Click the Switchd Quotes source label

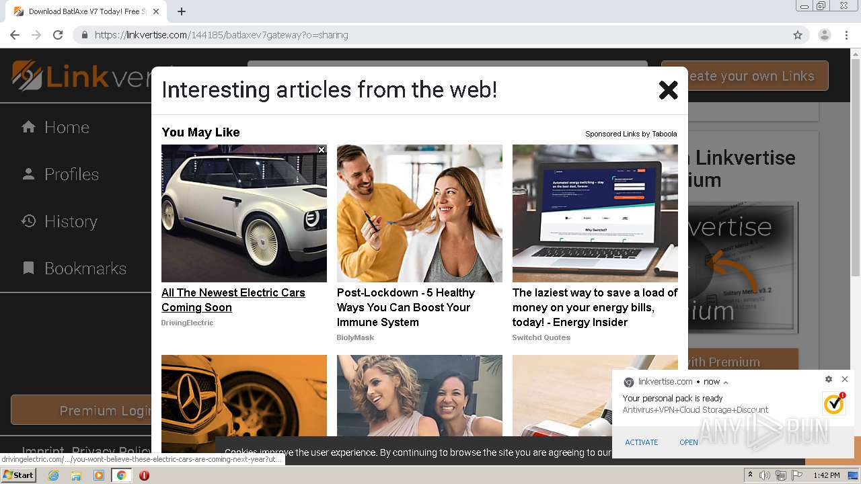coord(541,337)
